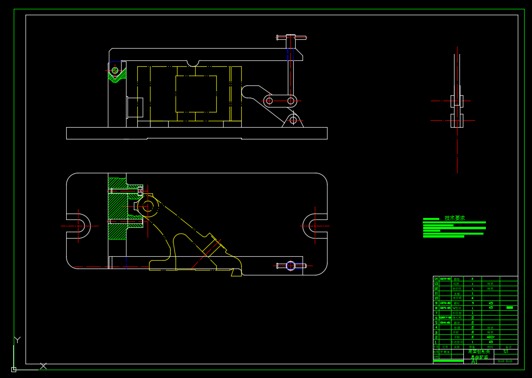Select the 技术要求 heading text
532x378 pixels.
455,218
